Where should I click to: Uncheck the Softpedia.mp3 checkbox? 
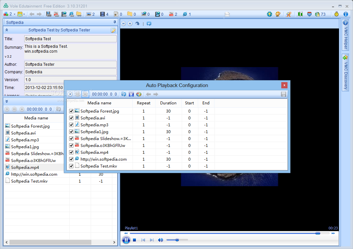71,125
